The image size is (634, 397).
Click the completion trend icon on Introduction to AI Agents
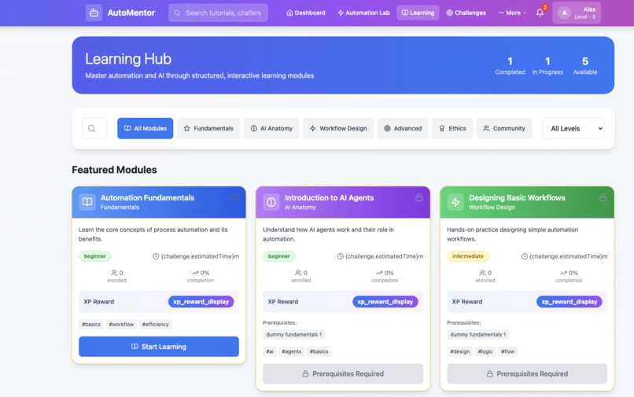click(379, 273)
